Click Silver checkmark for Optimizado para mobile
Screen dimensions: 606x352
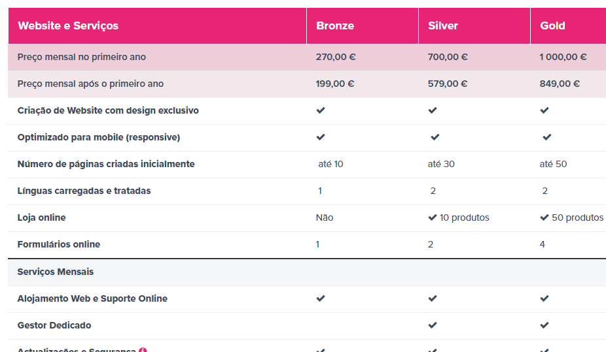435,137
